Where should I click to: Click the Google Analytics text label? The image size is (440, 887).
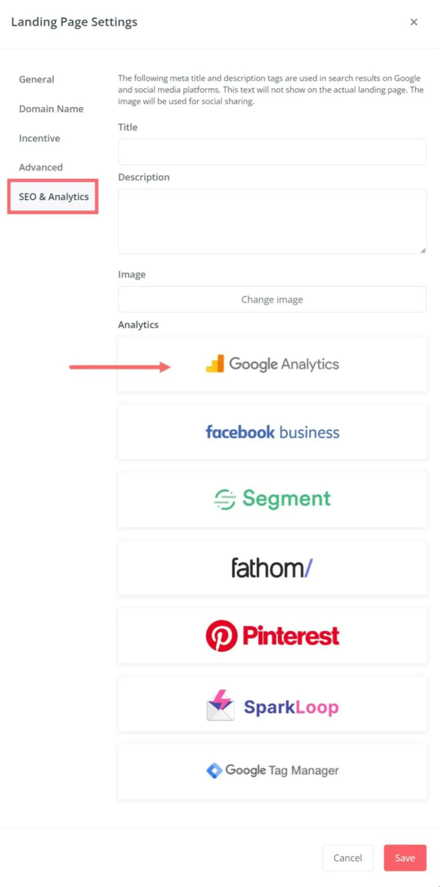point(284,364)
